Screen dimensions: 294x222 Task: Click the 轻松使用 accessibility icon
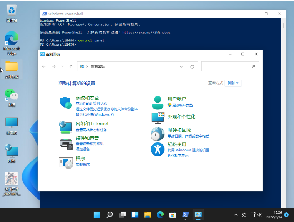158,149
